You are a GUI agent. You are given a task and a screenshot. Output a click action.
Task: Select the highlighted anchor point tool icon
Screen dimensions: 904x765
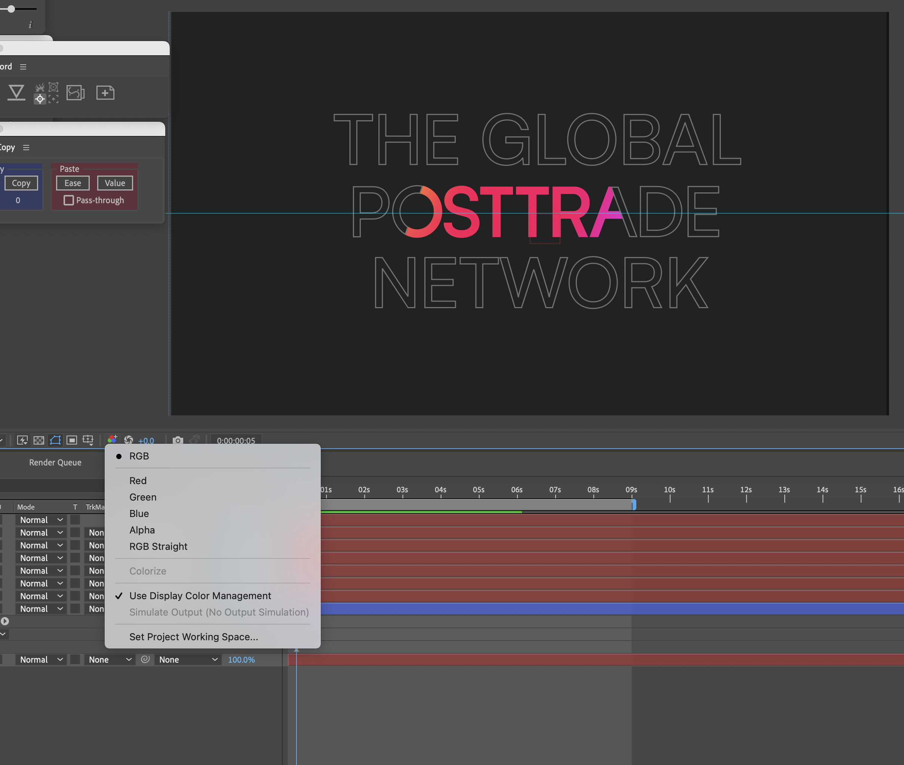click(x=40, y=99)
